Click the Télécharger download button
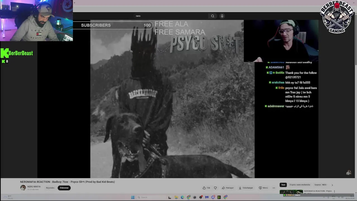This screenshot has height=201, width=357. pyautogui.click(x=246, y=188)
